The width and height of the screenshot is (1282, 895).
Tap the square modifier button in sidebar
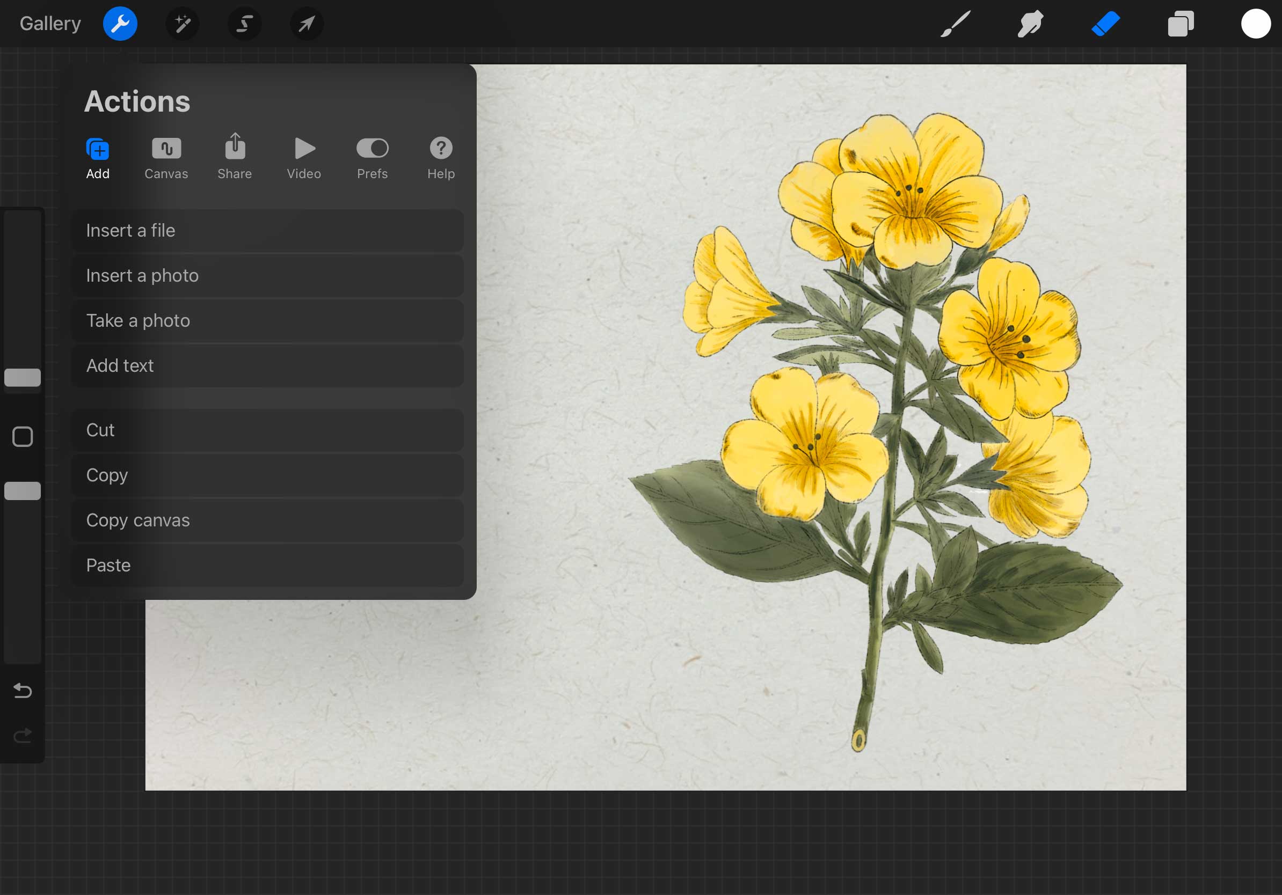pos(23,437)
